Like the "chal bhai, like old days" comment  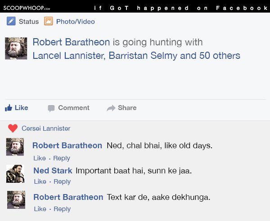pyautogui.click(x=40, y=158)
